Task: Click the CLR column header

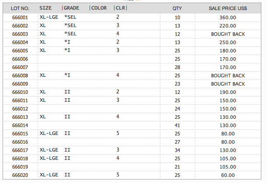Action: coord(120,8)
